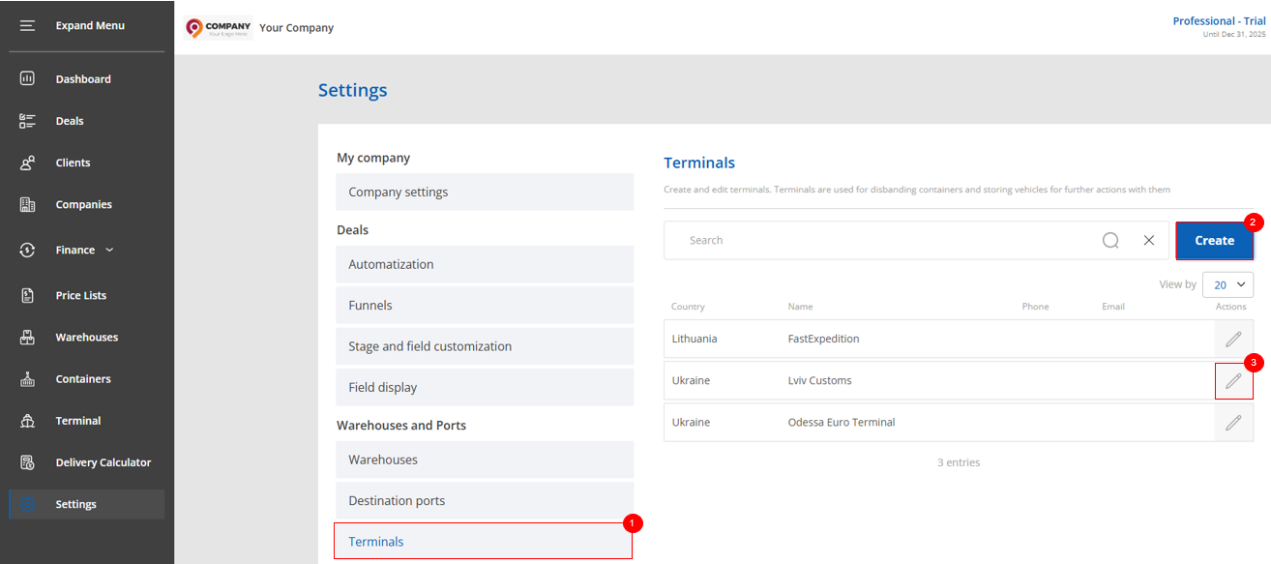Edit the Lviv Customs terminal

tap(1233, 380)
